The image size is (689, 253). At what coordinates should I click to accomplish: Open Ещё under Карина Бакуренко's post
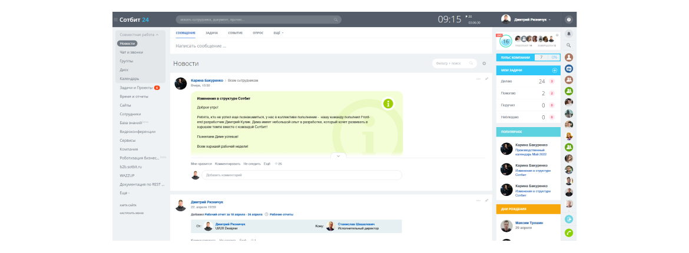[267, 164]
